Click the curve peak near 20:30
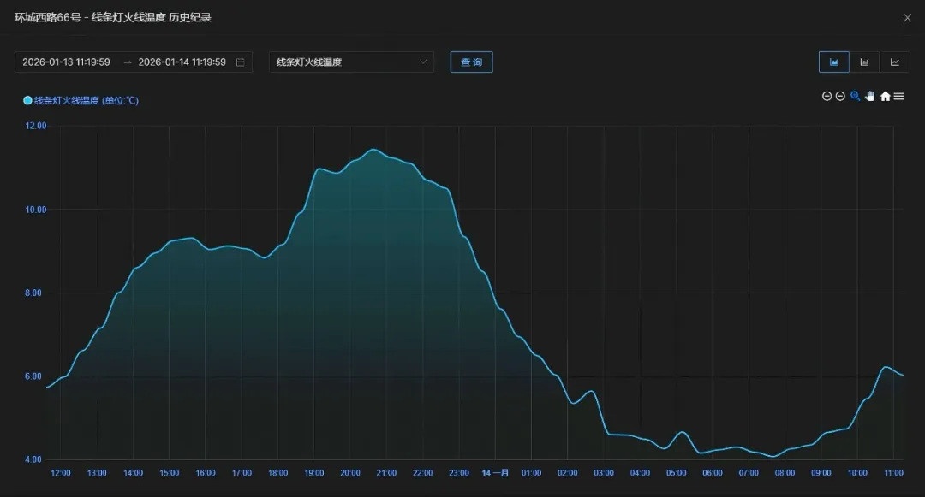 tap(373, 150)
